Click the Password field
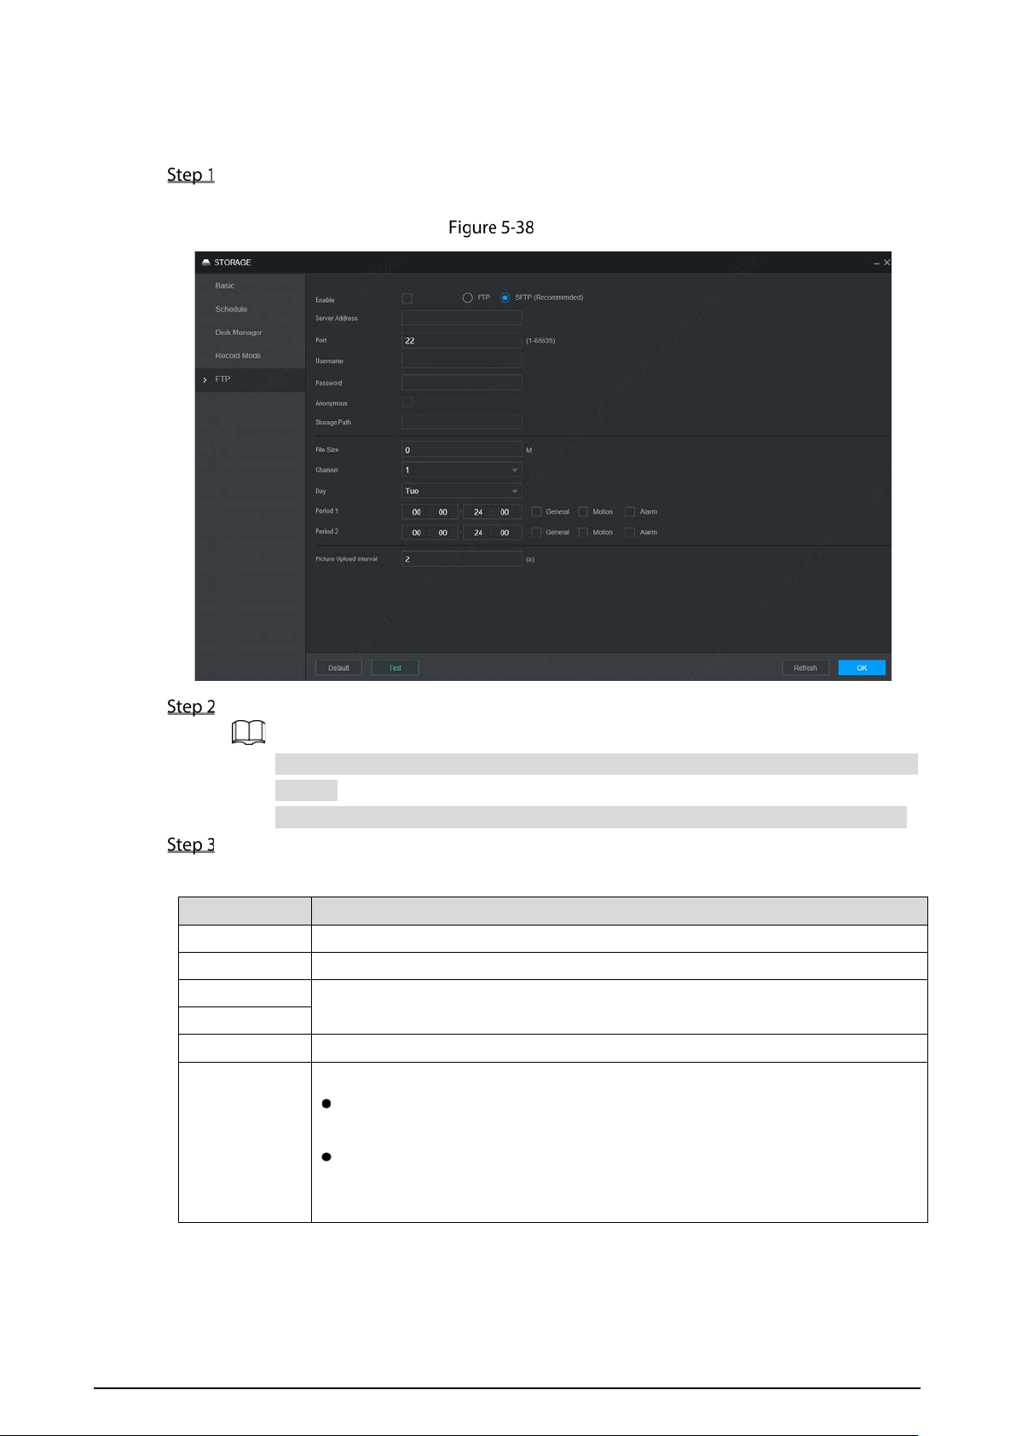Screen dimensions: 1016x1436 click(461, 383)
